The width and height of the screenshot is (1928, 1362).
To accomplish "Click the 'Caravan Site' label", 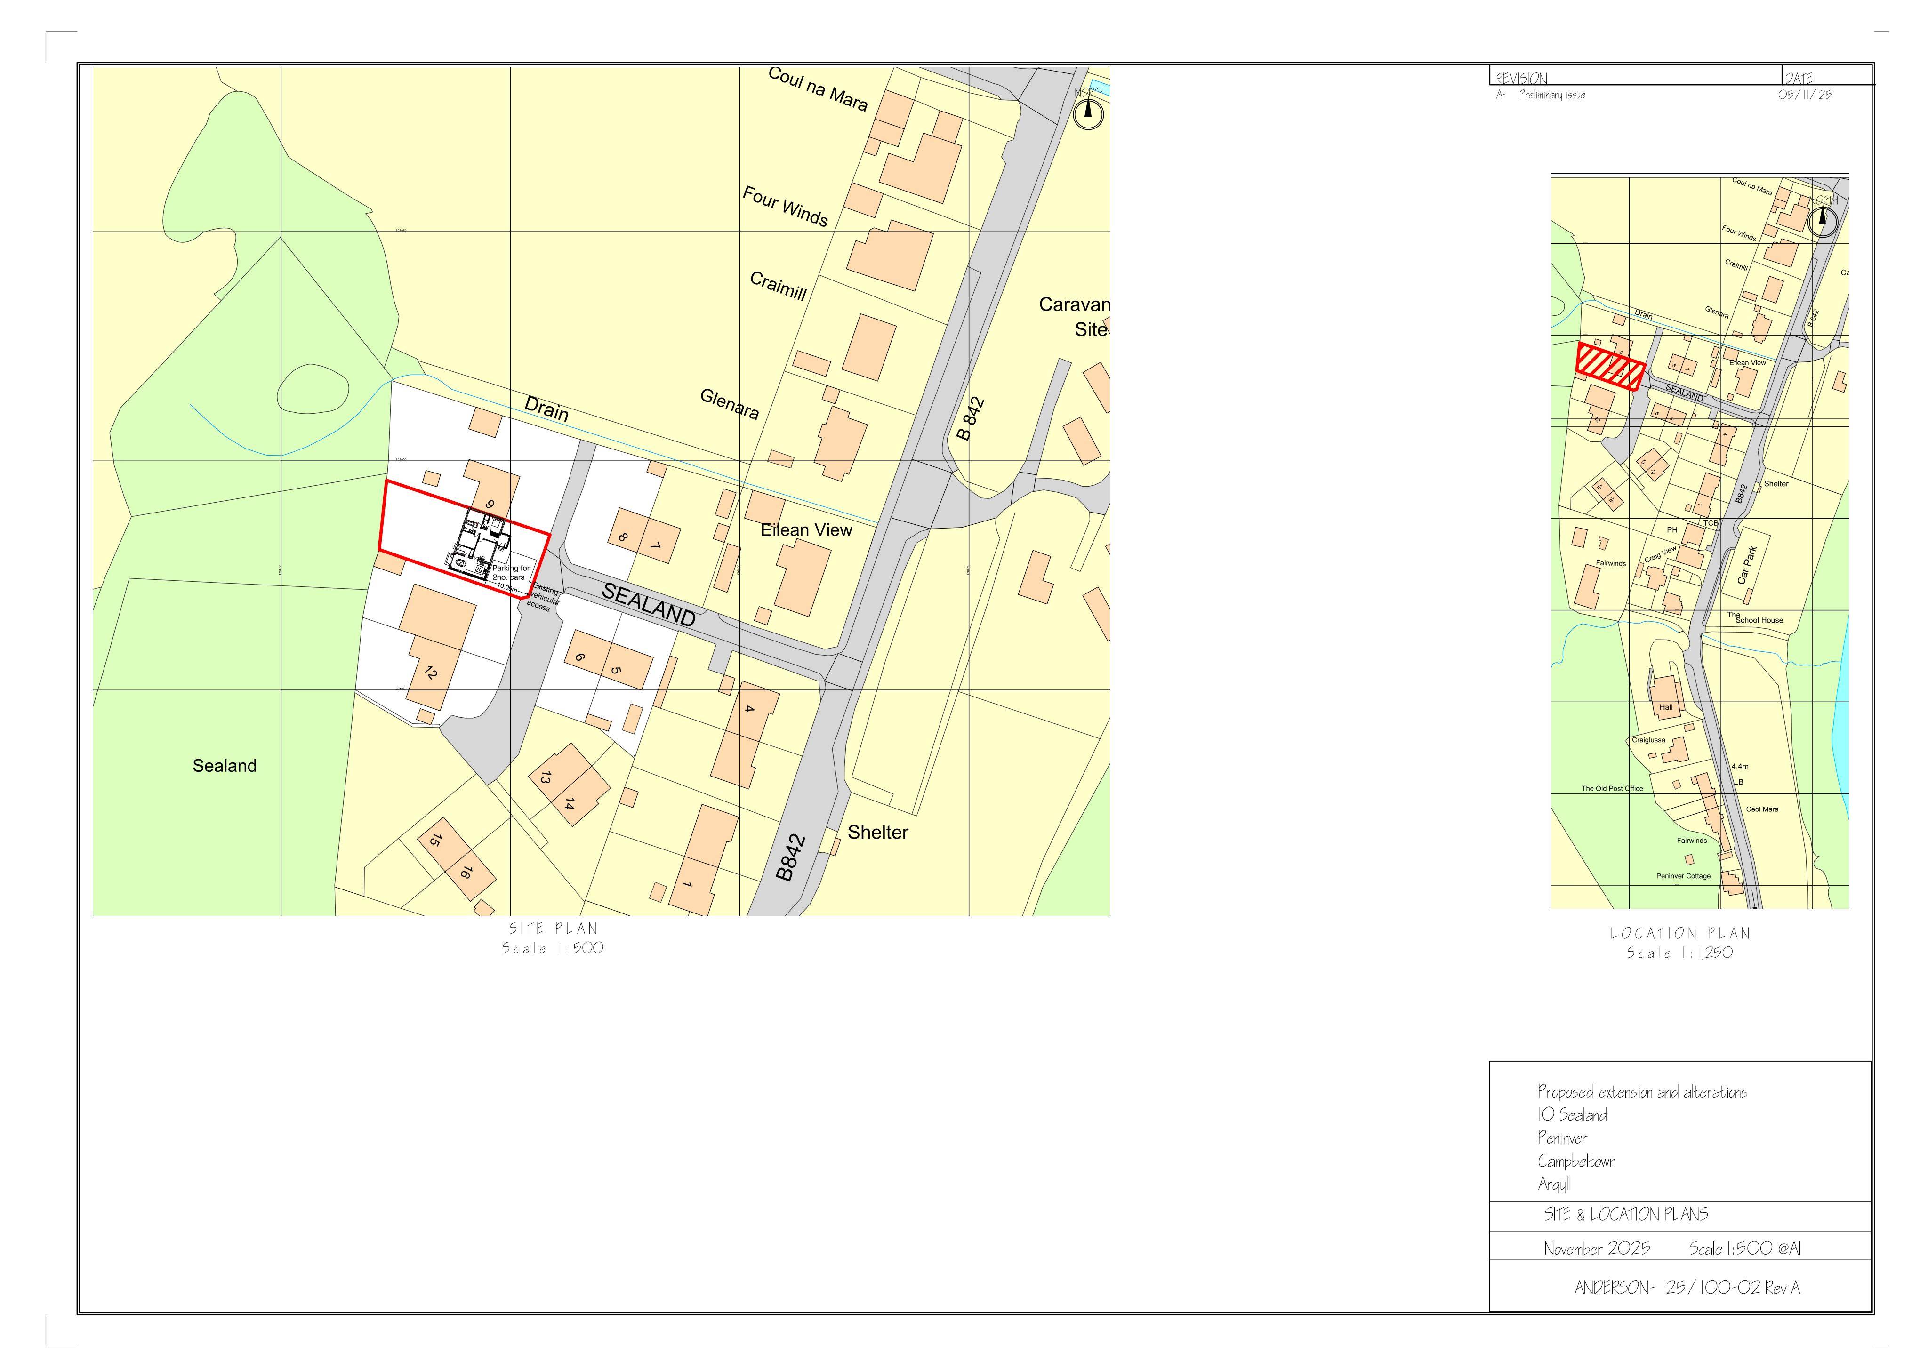I will click(1074, 317).
